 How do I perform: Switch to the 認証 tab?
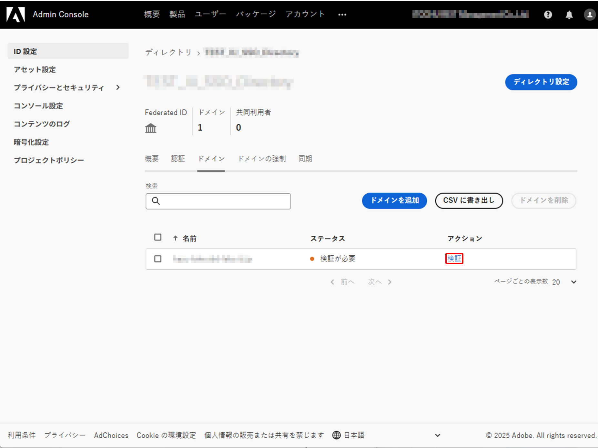[x=178, y=158]
